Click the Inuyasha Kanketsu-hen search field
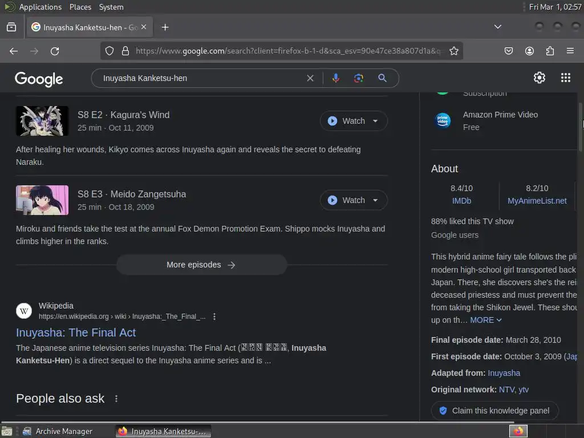The height and width of the screenshot is (438, 584). [201, 78]
